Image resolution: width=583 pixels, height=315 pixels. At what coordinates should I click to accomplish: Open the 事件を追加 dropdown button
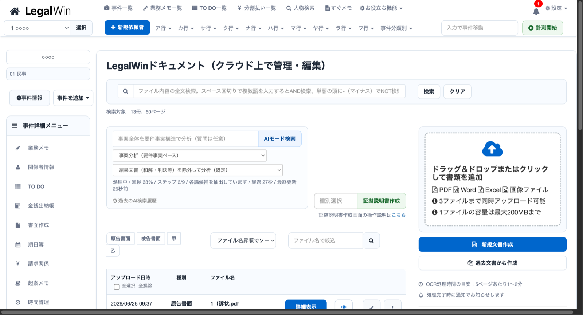[x=73, y=98]
